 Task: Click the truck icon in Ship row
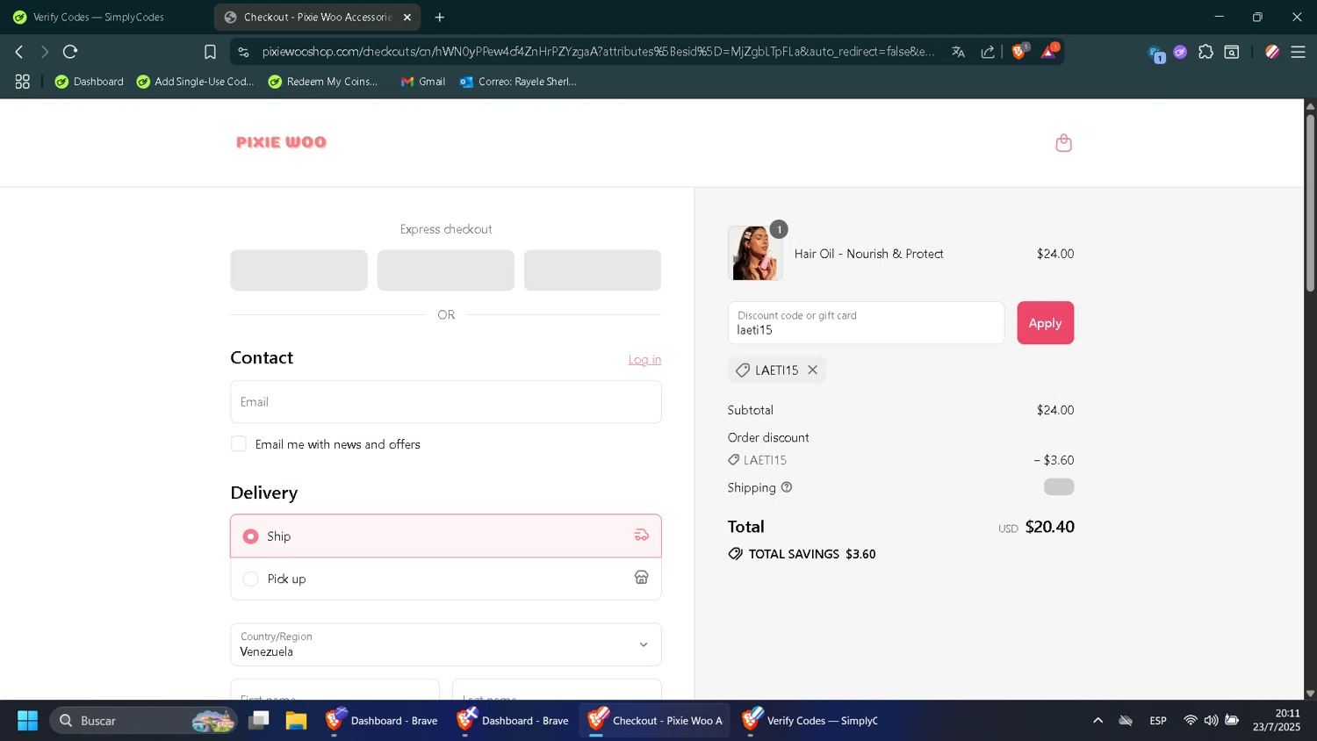click(x=642, y=536)
